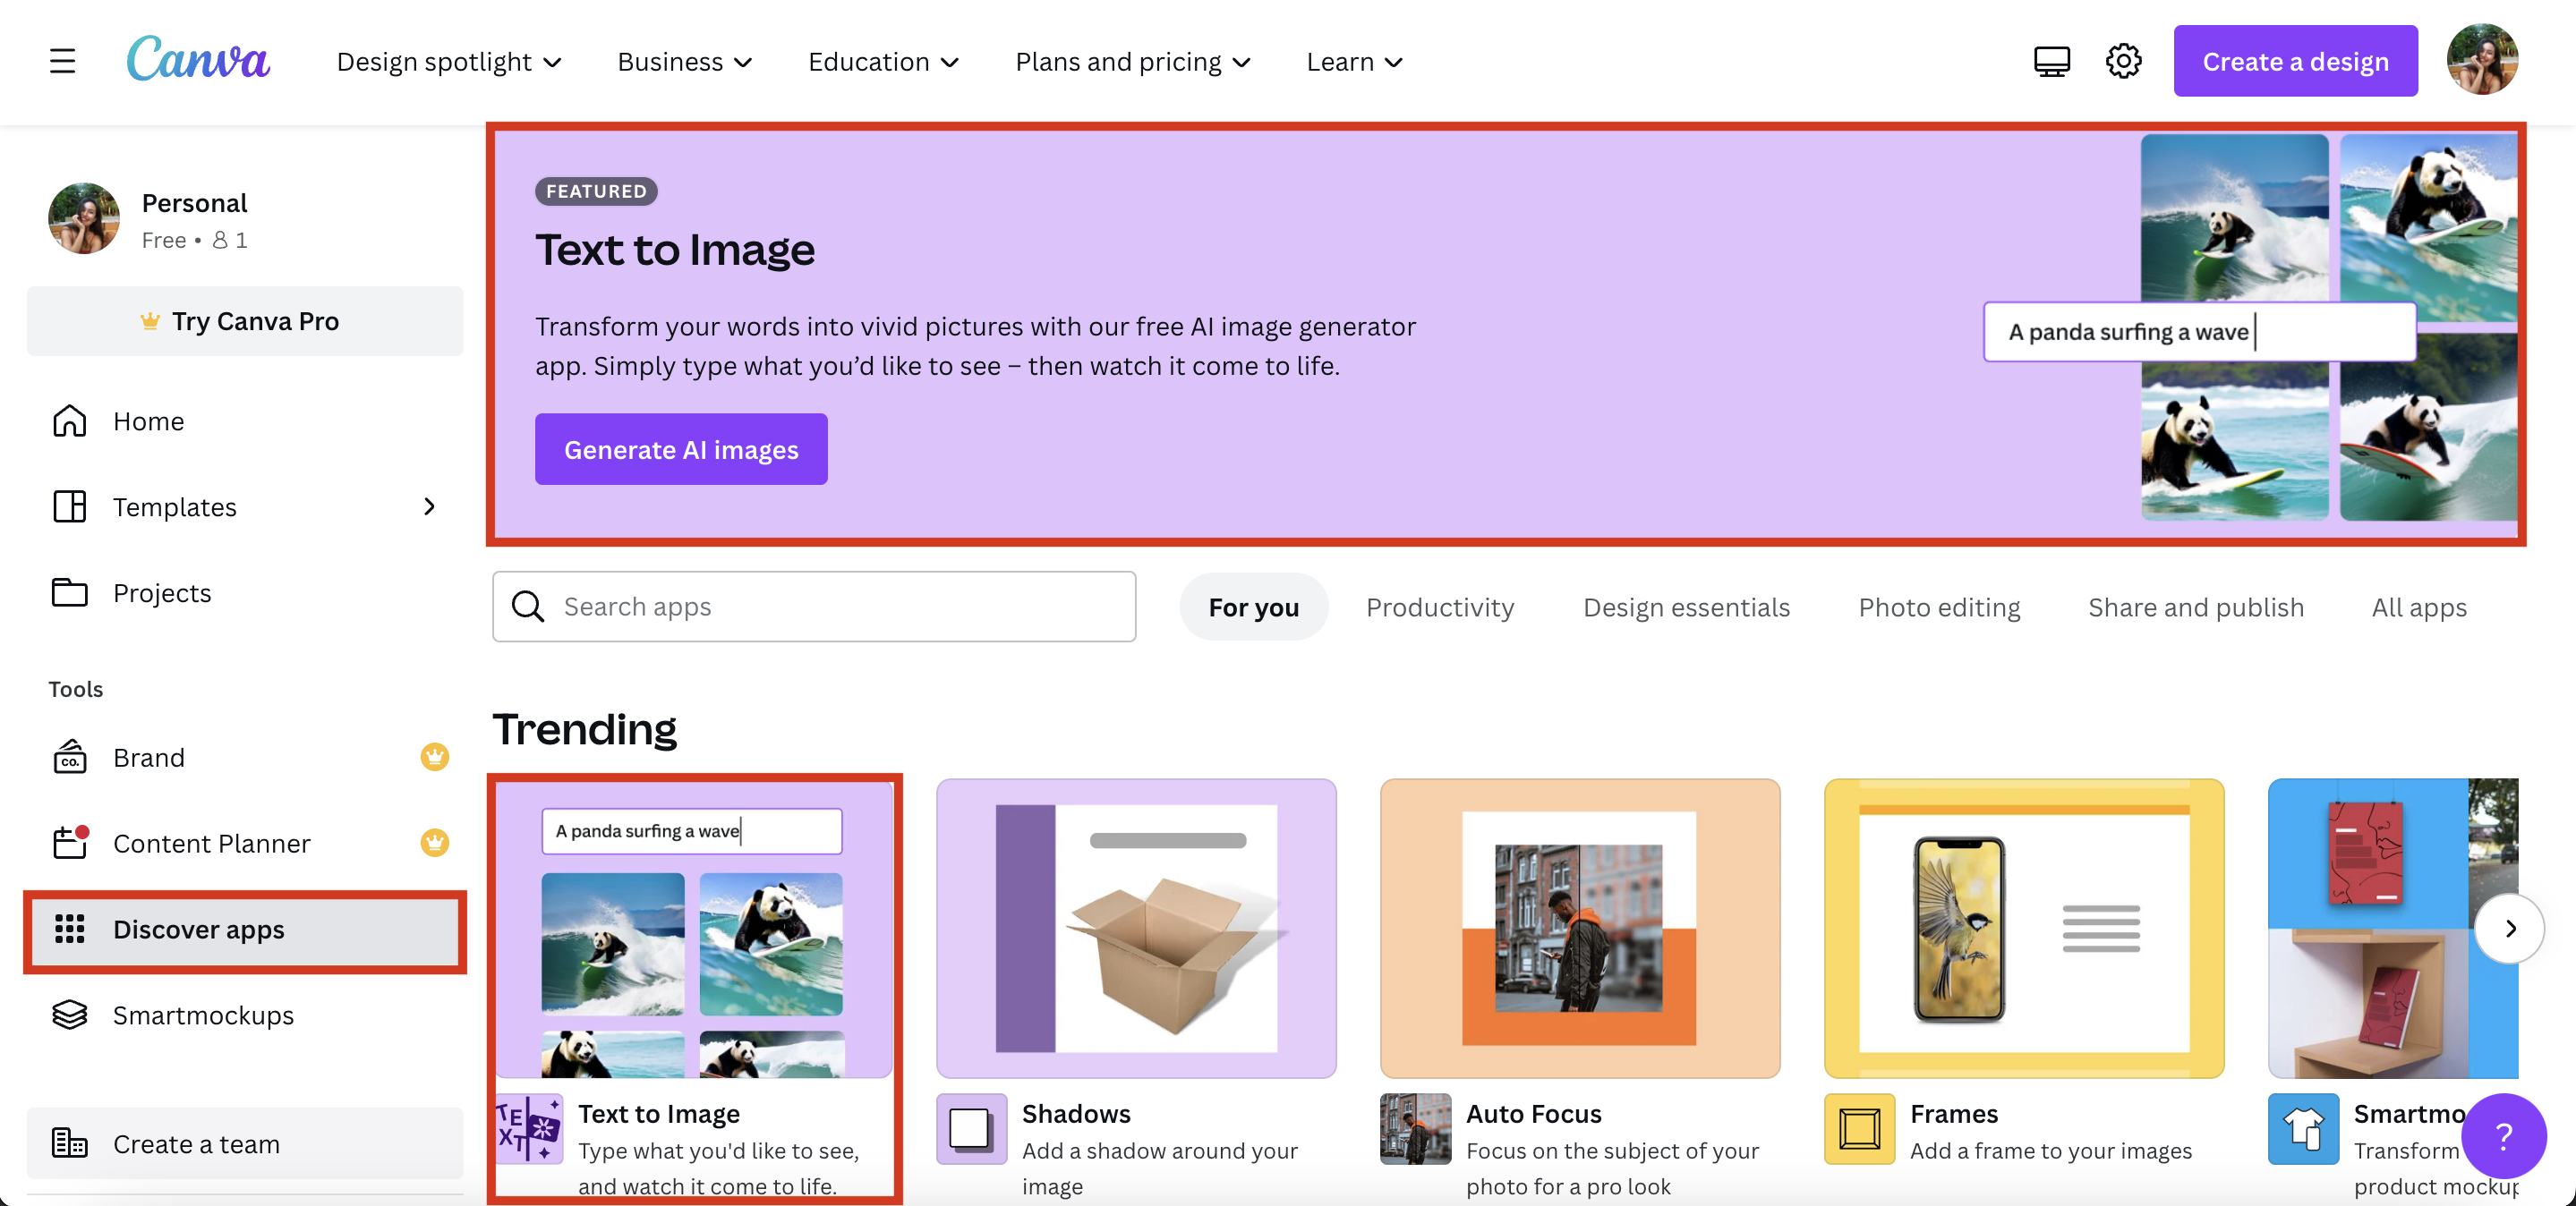
Task: Click the Search apps input field
Action: point(814,607)
